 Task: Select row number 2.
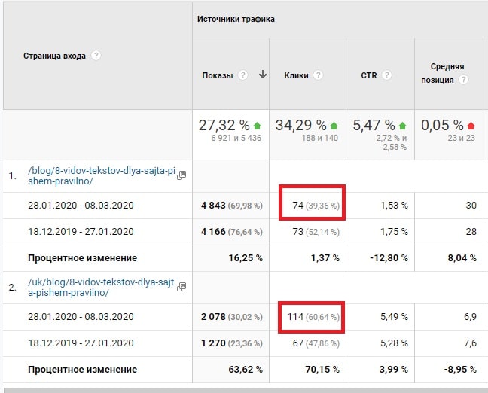tap(13, 288)
